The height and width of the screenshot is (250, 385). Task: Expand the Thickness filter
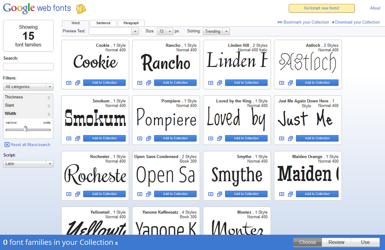tap(28, 97)
